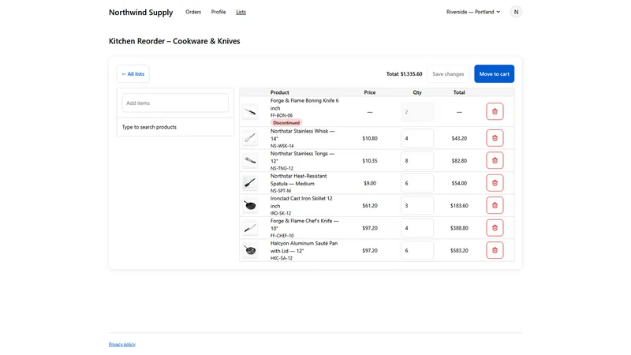Select the Forge & Flame Boning Knife name
Viewport: 631px width, 355px height.
point(304,104)
